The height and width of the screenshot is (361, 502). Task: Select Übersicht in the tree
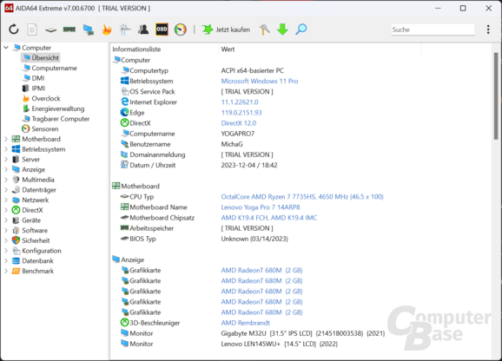coord(41,58)
